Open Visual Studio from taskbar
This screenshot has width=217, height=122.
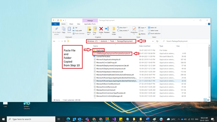[114, 119]
